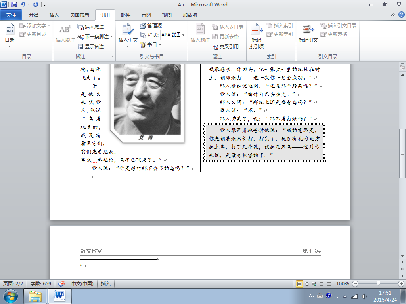Screen dimensions: 406x304
Task: Click 插入引文目录 insert table of authorities
Action: pos(339,25)
